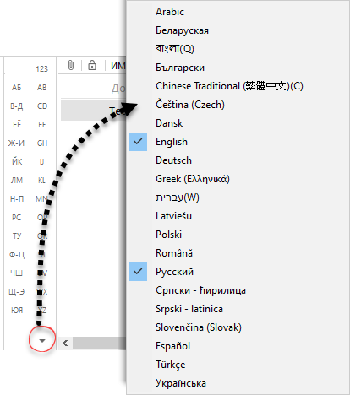Click the Ж-И index button
This screenshot has height=395, width=350.
click(x=16, y=143)
